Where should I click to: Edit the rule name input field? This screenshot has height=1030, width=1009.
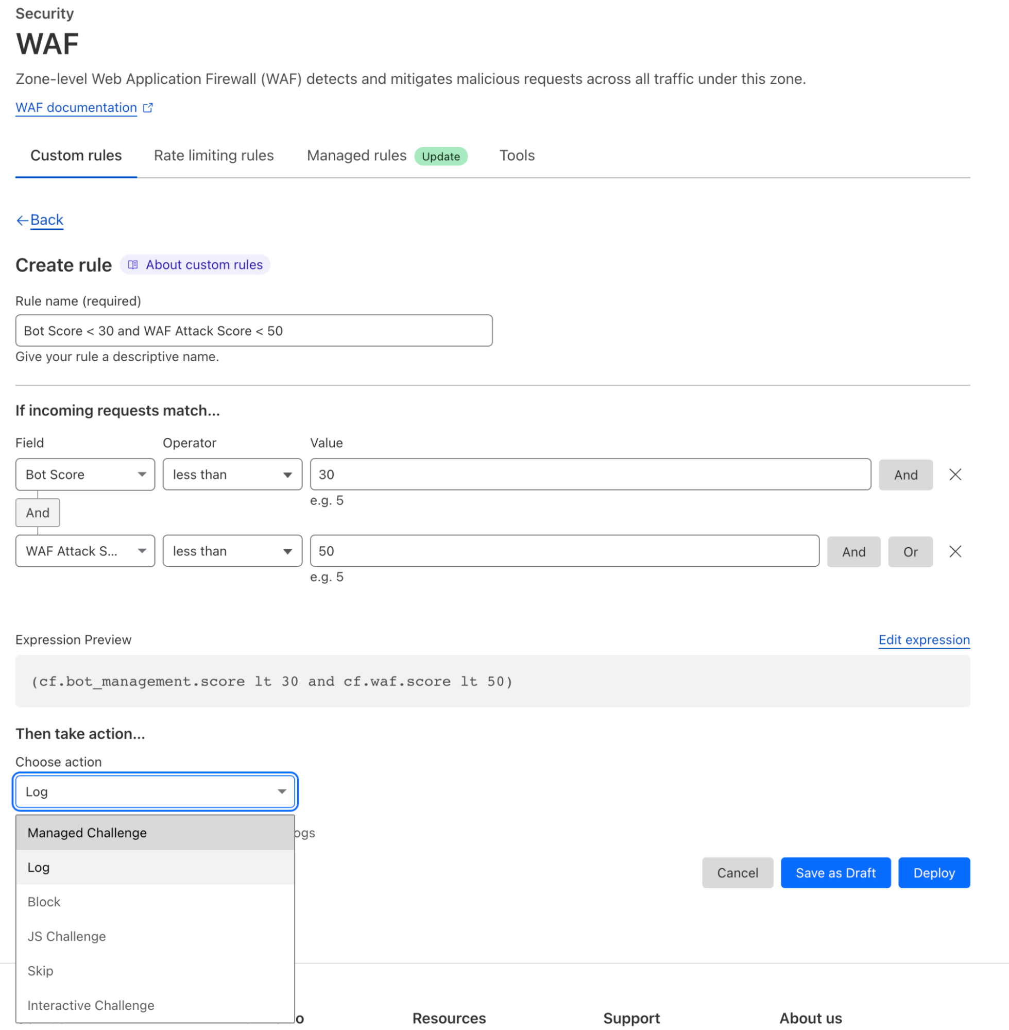(253, 330)
